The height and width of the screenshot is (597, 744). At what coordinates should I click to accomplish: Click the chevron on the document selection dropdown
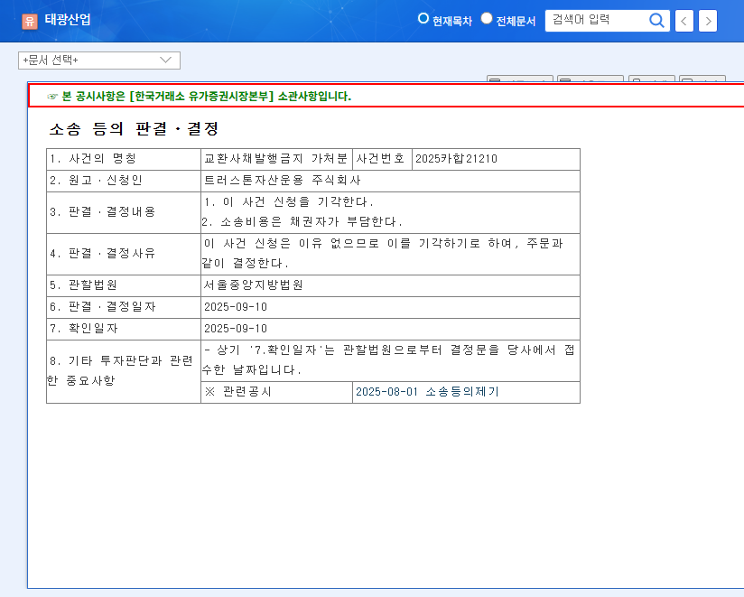166,61
